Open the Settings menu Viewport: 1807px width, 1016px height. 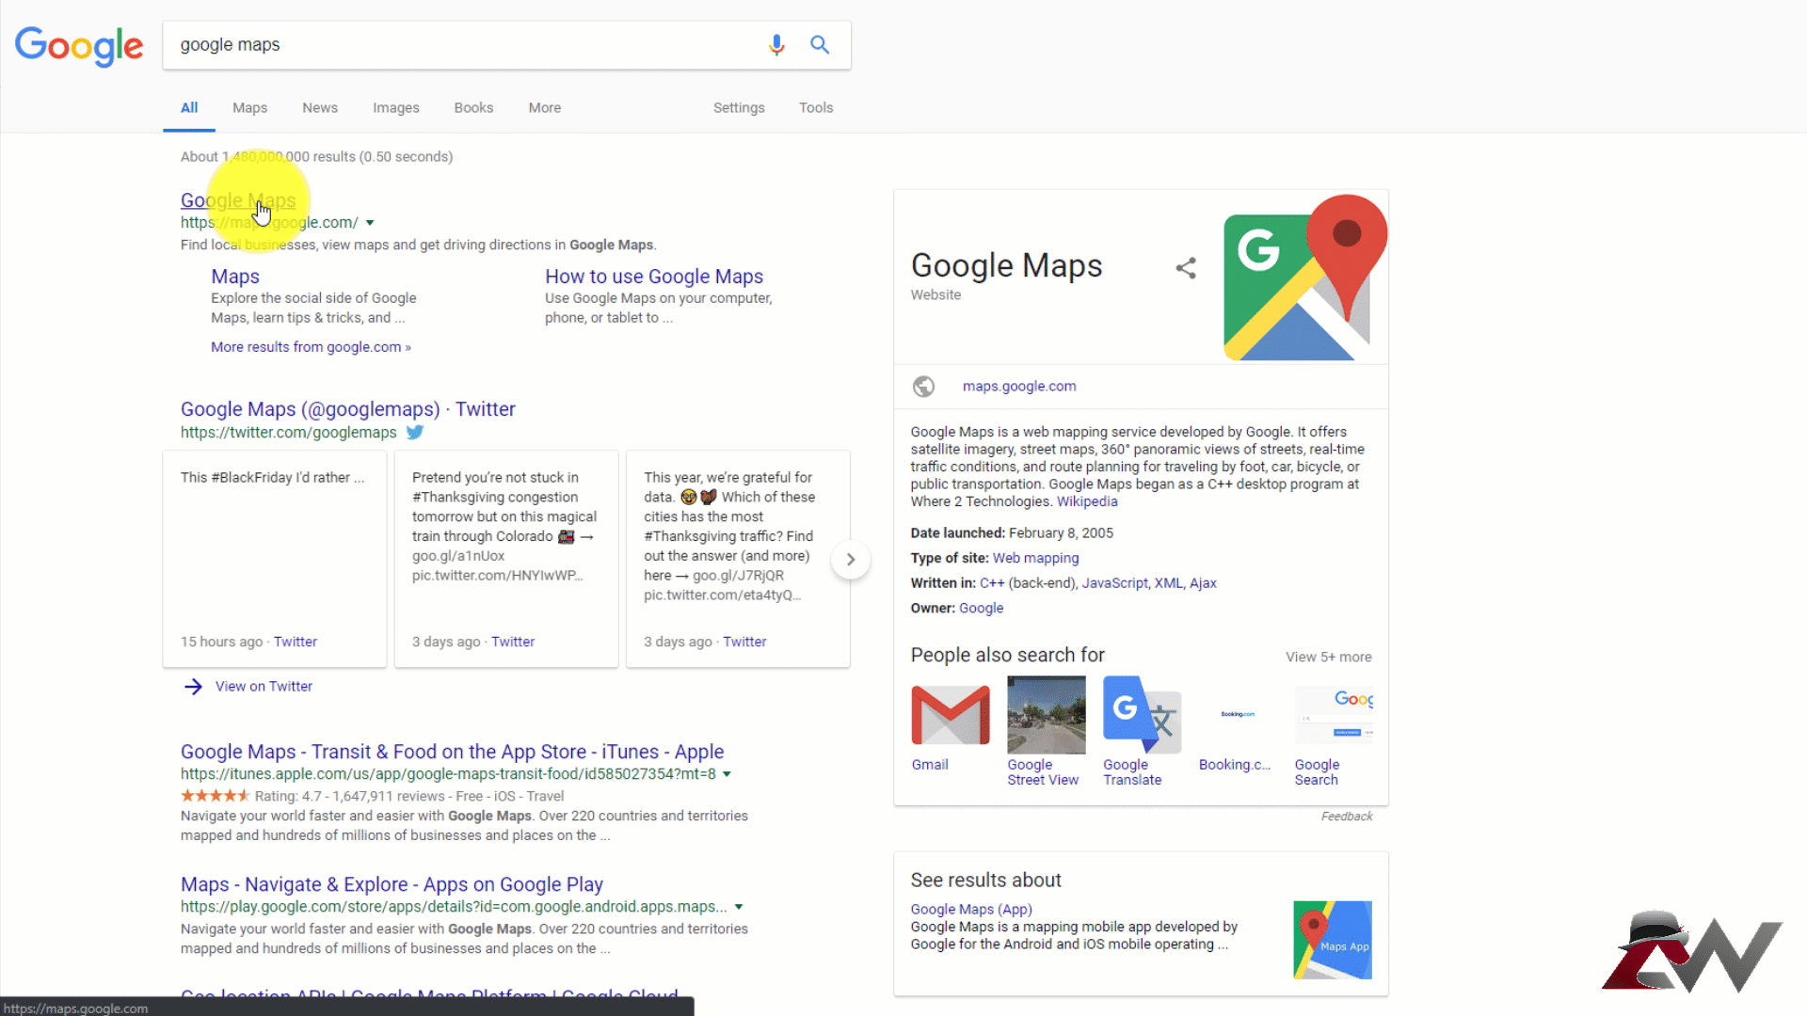739,108
